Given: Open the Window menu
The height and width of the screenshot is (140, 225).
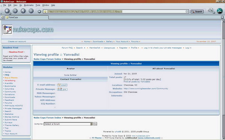Looking at the screenshot, I should coord(46,5).
